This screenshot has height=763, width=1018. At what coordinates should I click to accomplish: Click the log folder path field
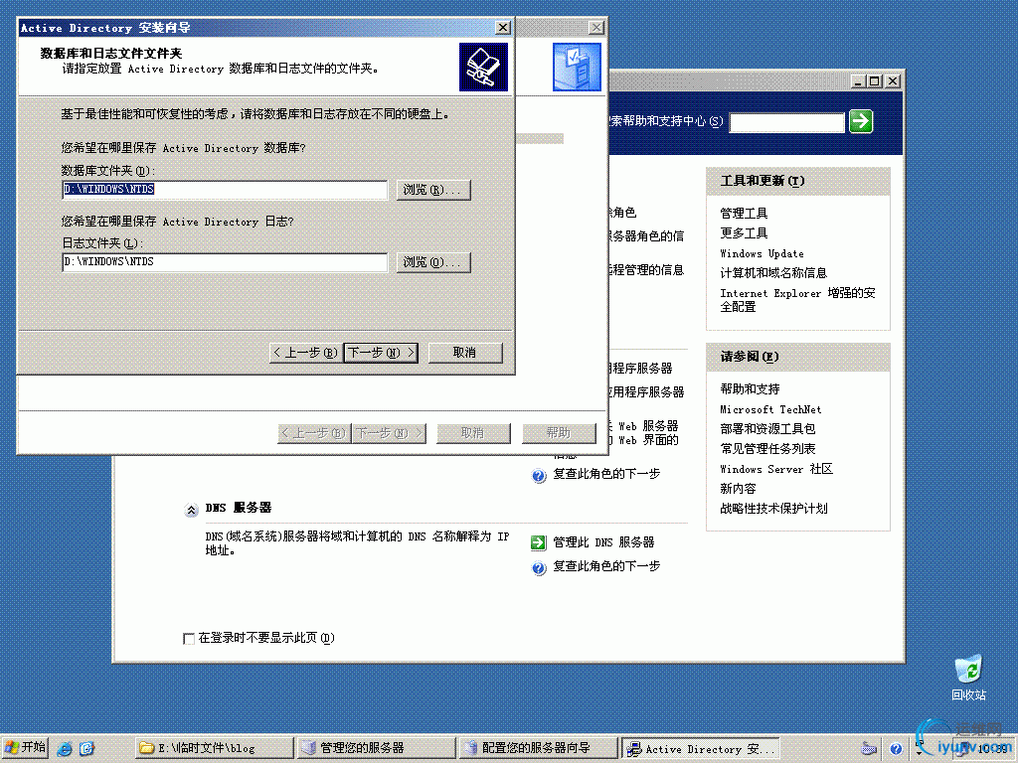225,262
